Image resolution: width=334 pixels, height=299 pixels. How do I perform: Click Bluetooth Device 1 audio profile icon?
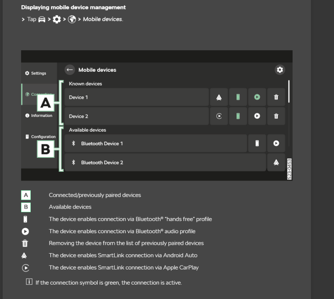coord(276,143)
